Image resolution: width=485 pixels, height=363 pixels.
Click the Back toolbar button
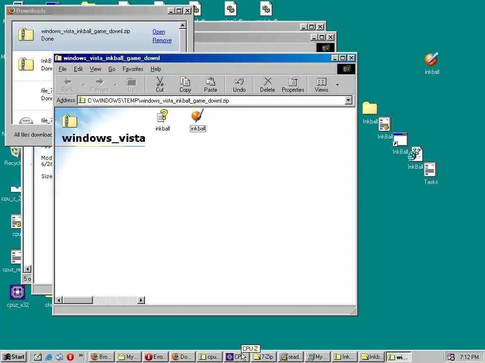[x=67, y=85]
